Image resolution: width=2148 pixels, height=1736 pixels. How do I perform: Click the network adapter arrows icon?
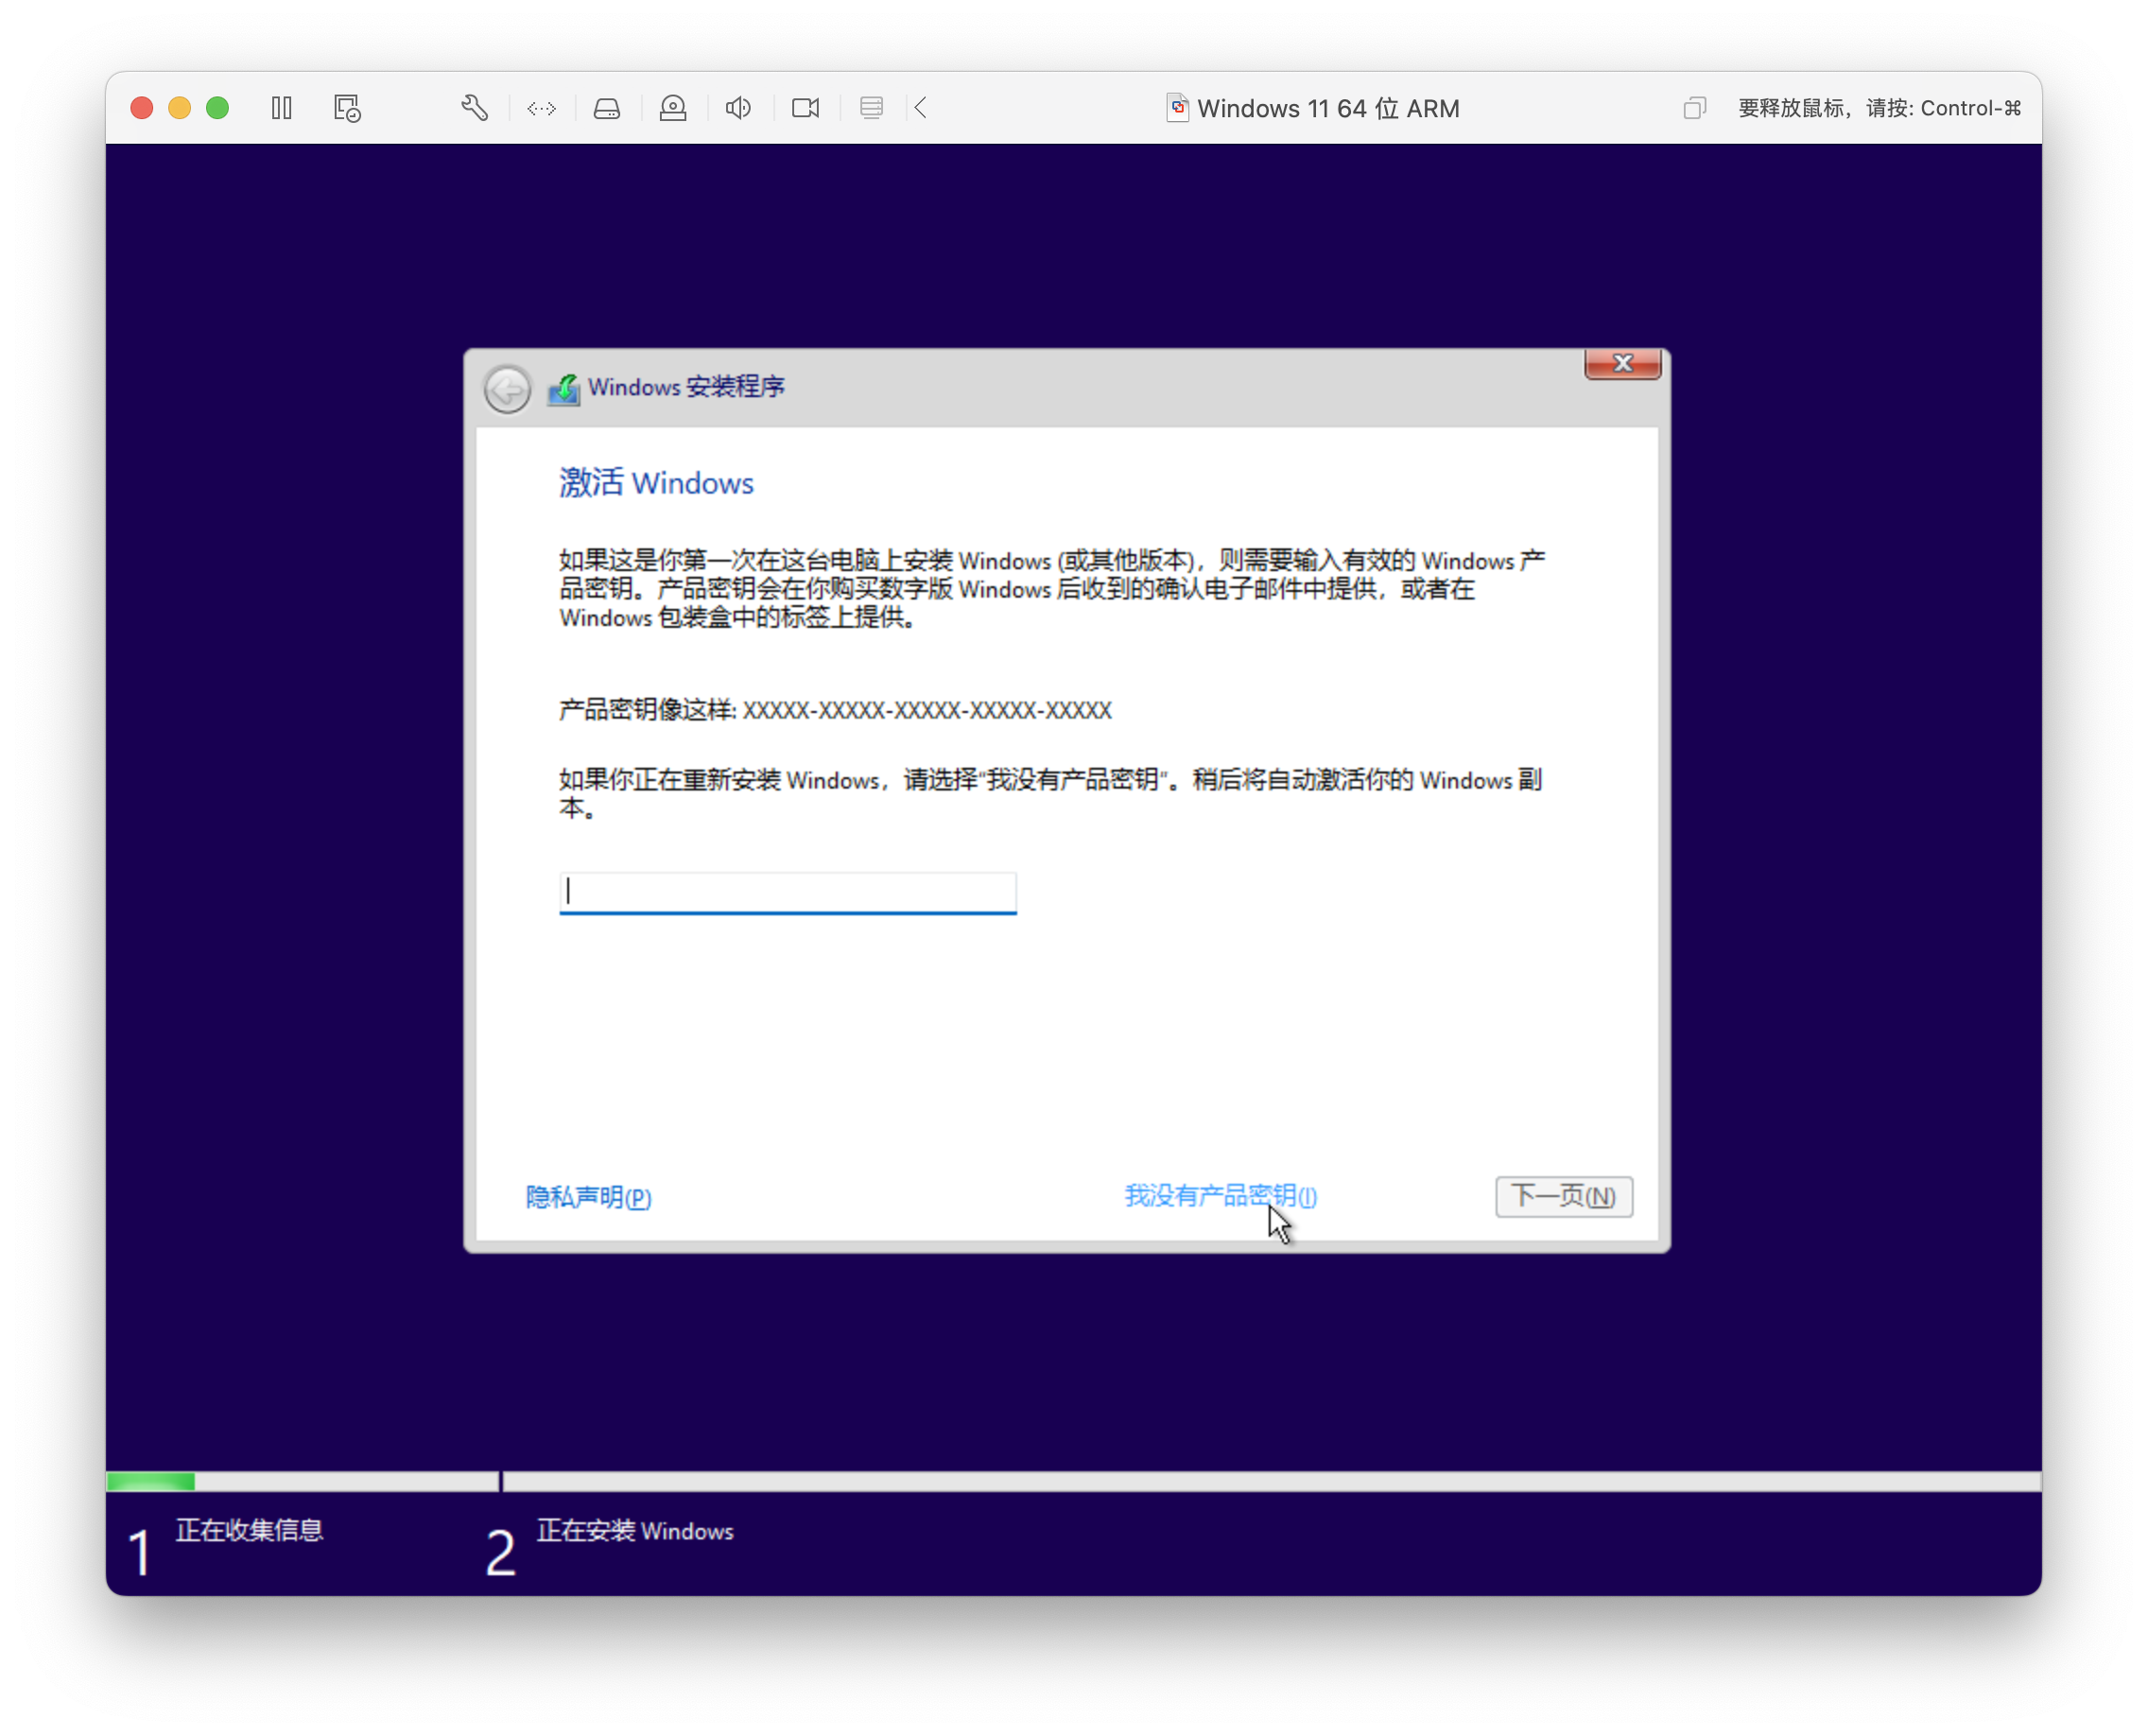point(542,108)
